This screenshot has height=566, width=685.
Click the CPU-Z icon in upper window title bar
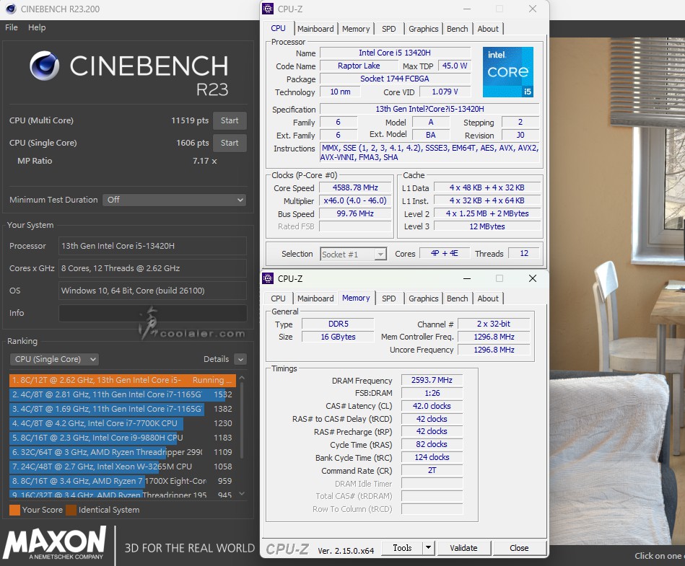tap(268, 9)
